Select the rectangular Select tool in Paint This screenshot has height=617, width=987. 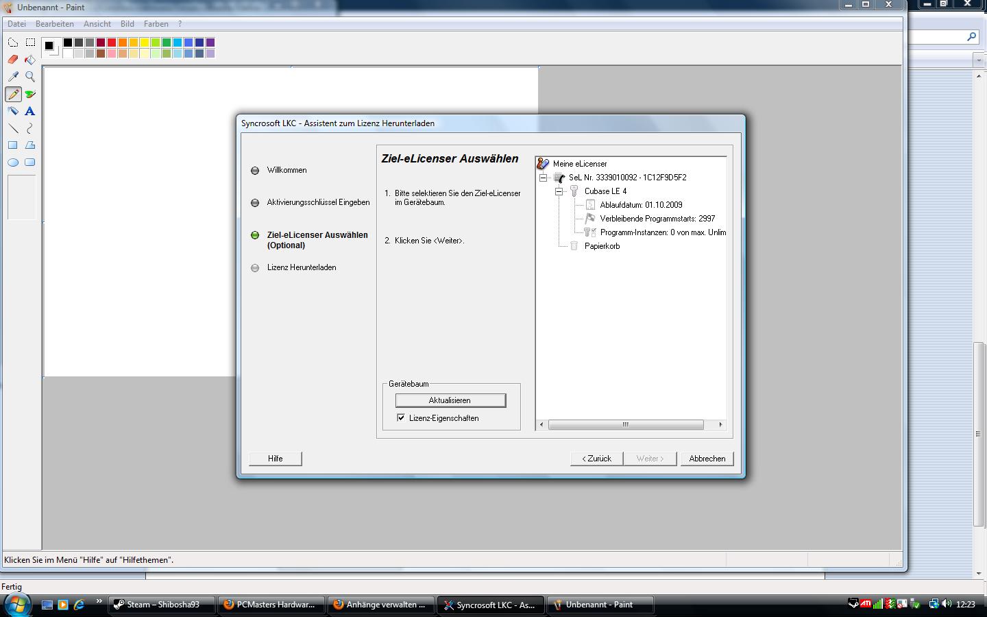pyautogui.click(x=30, y=43)
